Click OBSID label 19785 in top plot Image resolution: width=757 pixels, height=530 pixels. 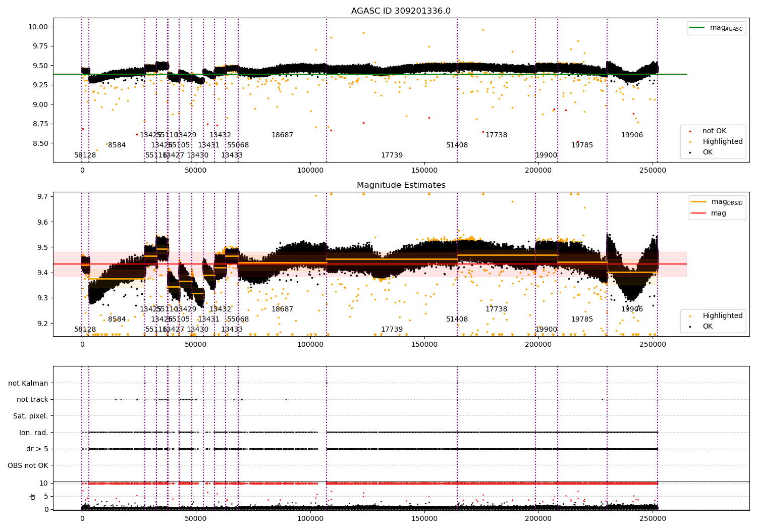[x=582, y=145]
